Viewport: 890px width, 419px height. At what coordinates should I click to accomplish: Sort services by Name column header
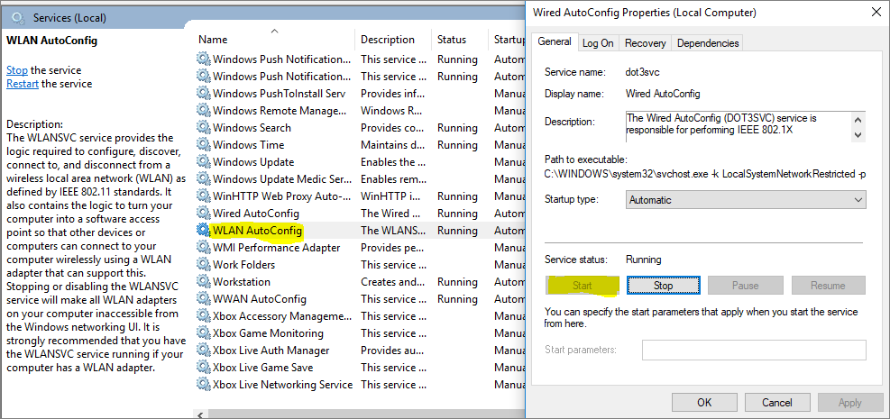click(x=213, y=40)
